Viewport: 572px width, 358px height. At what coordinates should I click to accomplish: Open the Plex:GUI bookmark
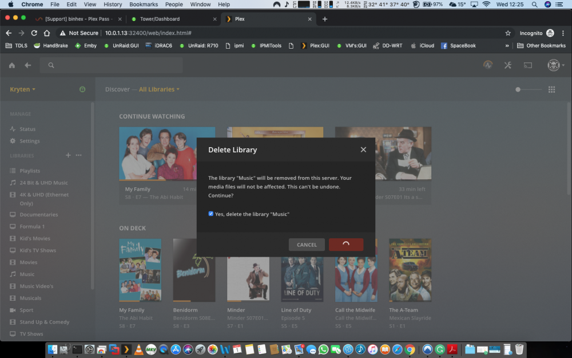pos(315,46)
